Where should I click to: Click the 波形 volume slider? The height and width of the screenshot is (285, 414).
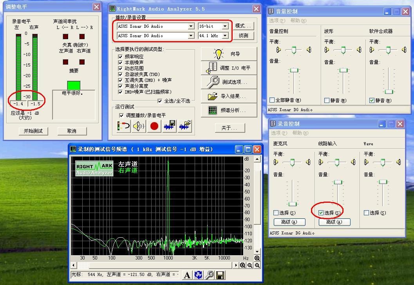click(343, 70)
